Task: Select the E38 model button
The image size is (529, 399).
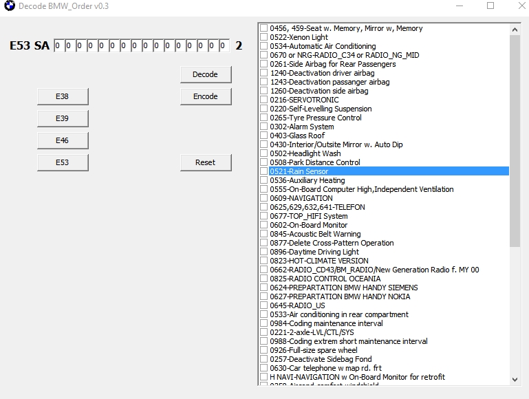Action: point(63,96)
